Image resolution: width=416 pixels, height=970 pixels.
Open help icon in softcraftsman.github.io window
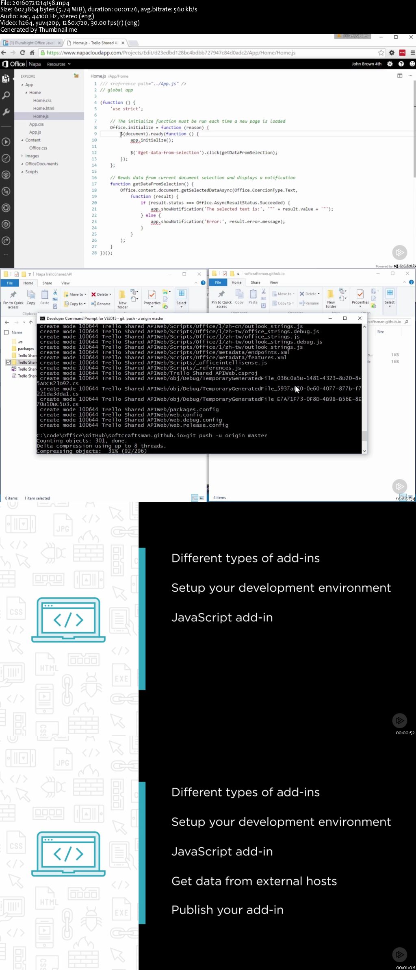pyautogui.click(x=411, y=282)
